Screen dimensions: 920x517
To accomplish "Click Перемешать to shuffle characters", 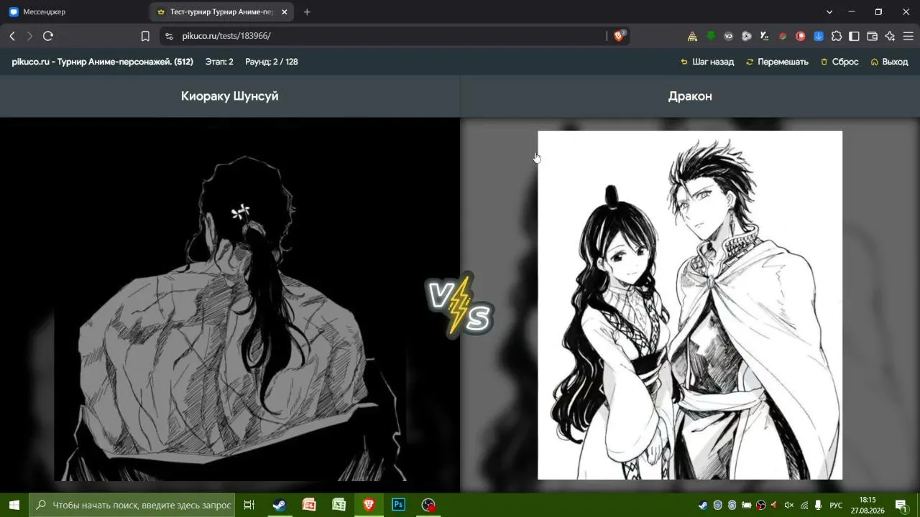I will 777,62.
